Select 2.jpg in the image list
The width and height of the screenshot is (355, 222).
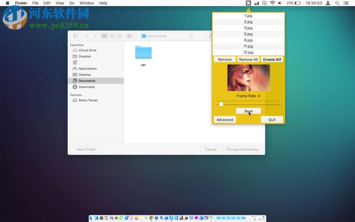248,22
